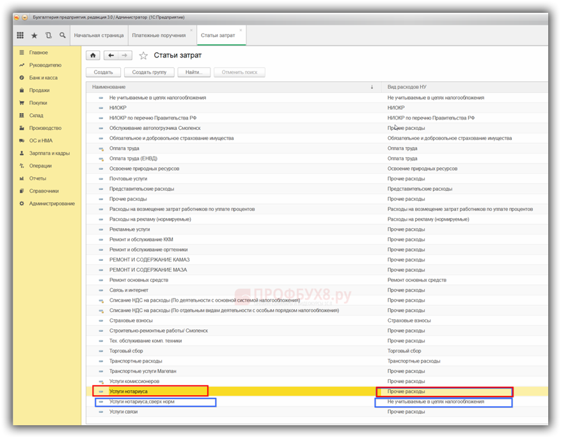Viewport: 561px width, 438px height.
Task: Open Администрирование section in sidebar
Action: click(x=51, y=204)
